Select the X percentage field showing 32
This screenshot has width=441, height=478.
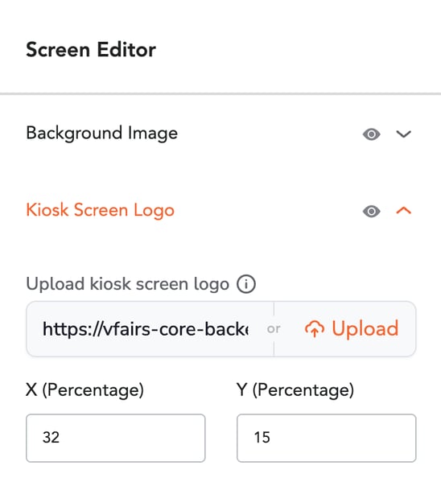pos(116,438)
